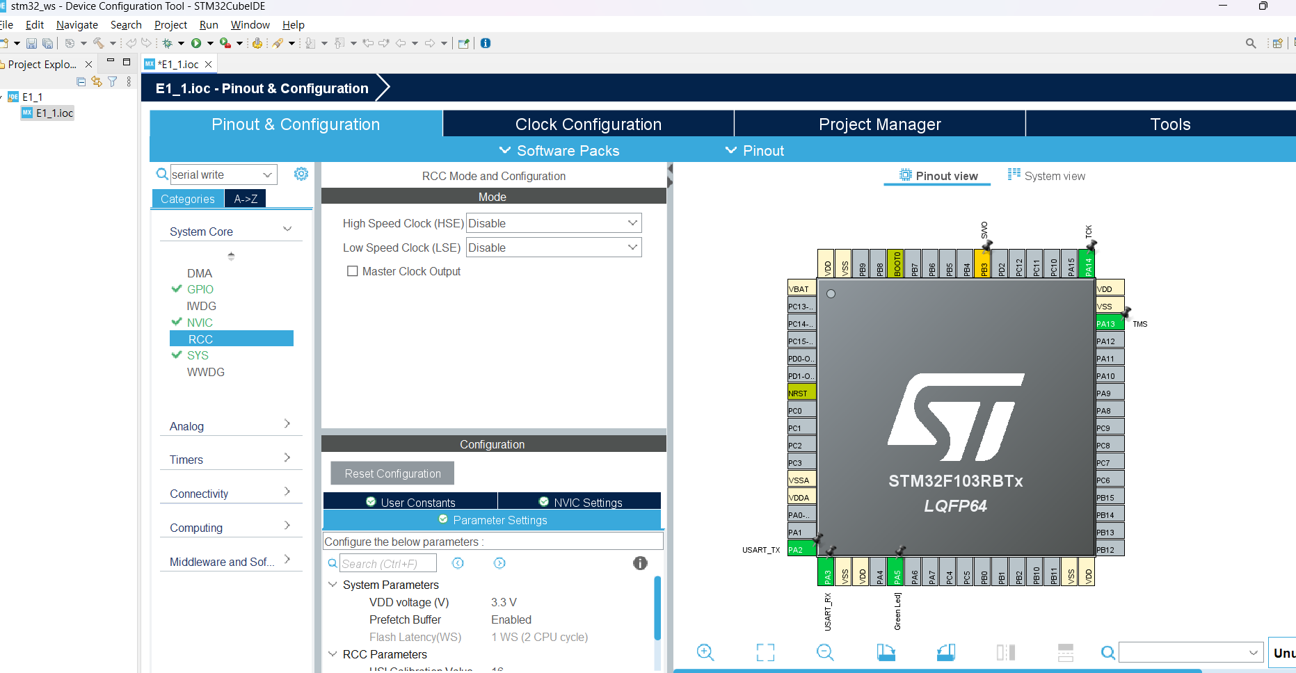Viewport: 1296px width, 673px height.
Task: Open the peripheral search combo box dropdown
Action: pos(268,175)
